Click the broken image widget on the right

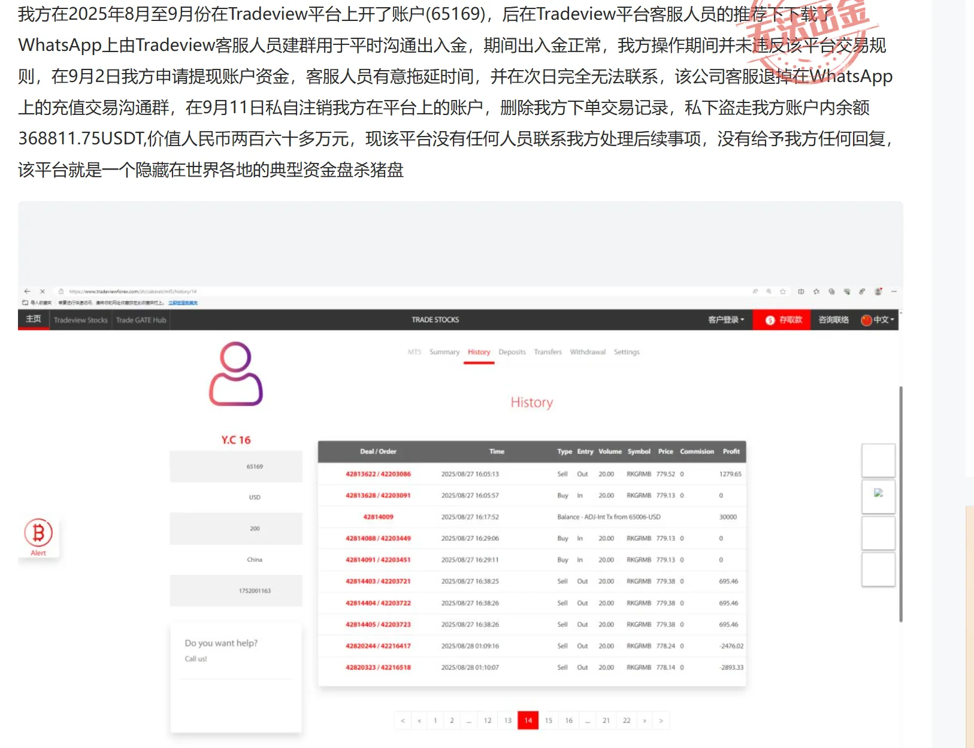(x=878, y=493)
